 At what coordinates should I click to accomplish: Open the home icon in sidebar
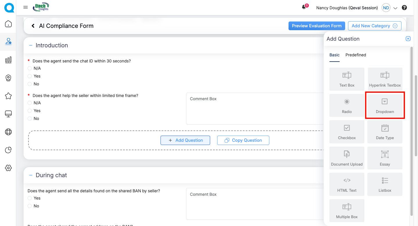coord(8,24)
